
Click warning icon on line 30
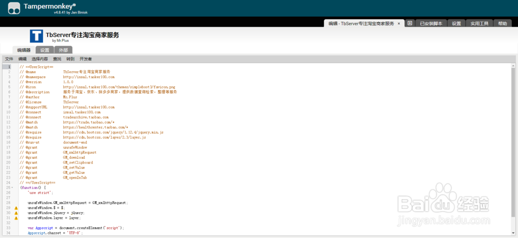pos(16,213)
